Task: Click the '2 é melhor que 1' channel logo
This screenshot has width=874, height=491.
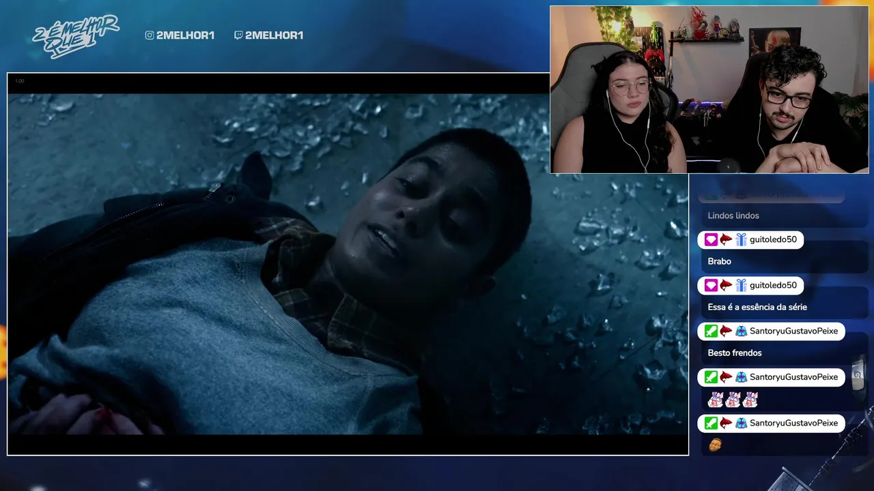Action: (x=76, y=35)
